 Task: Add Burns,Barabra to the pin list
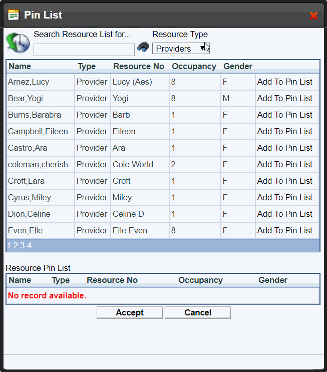[284, 115]
